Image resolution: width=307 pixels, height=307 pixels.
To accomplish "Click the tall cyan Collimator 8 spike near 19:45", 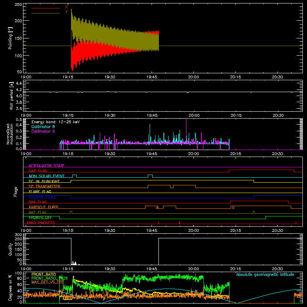I will point(150,133).
